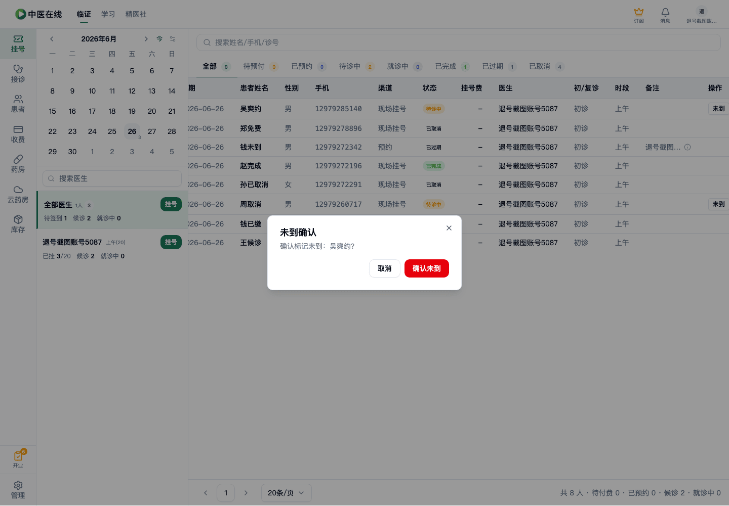Click the 搜索医生 search field

(x=112, y=178)
